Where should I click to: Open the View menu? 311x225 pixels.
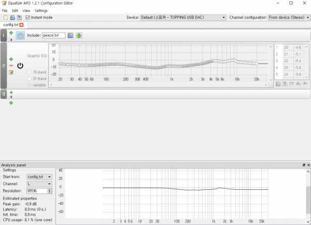tap(26, 10)
